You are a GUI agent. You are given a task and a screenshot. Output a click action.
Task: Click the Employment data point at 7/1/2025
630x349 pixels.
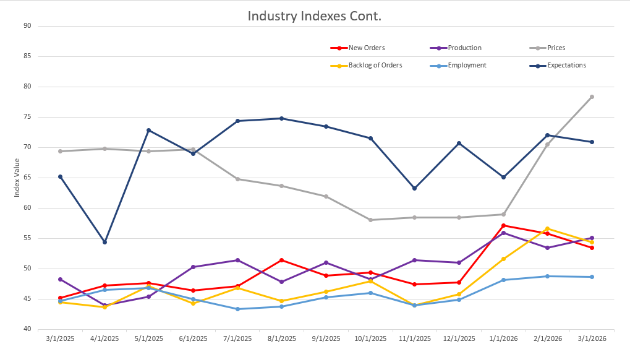coord(237,309)
